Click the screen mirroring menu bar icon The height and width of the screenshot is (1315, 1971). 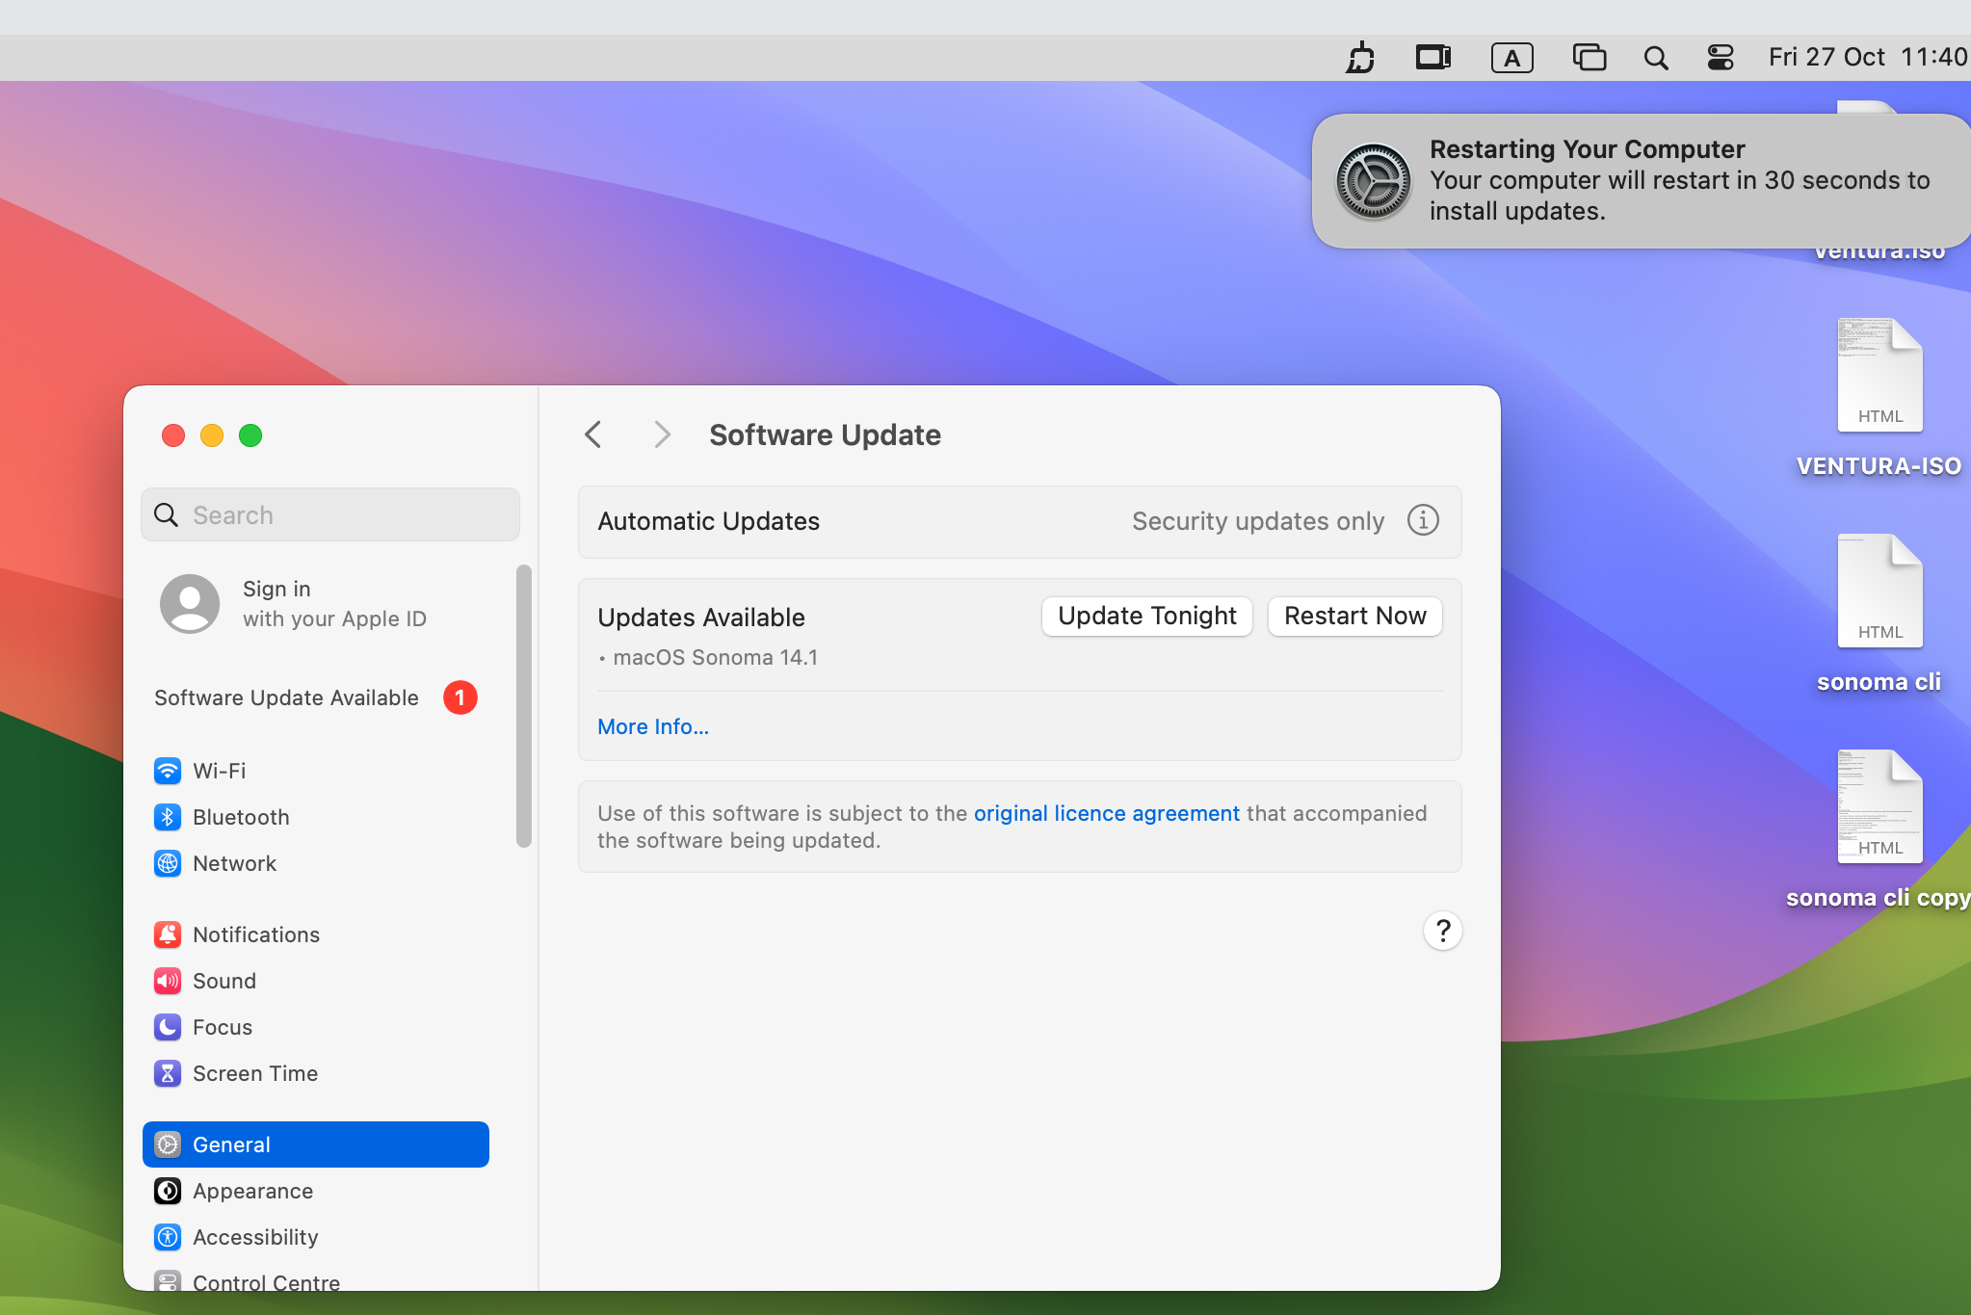(1433, 58)
